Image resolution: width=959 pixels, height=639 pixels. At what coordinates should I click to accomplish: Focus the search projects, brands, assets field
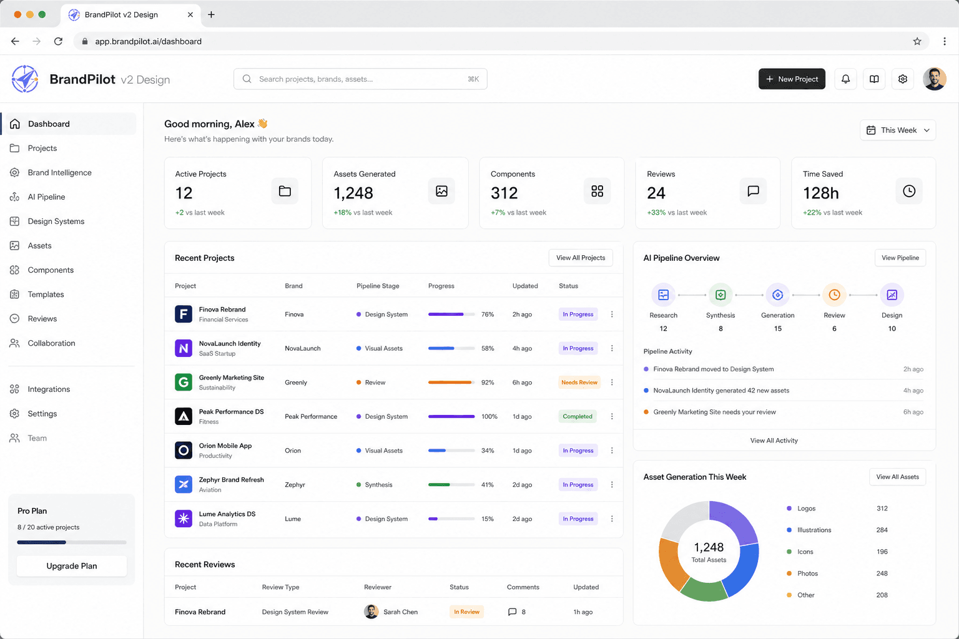coord(360,79)
